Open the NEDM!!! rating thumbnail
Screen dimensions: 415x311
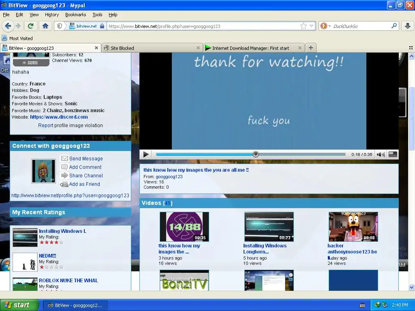pyautogui.click(x=25, y=262)
